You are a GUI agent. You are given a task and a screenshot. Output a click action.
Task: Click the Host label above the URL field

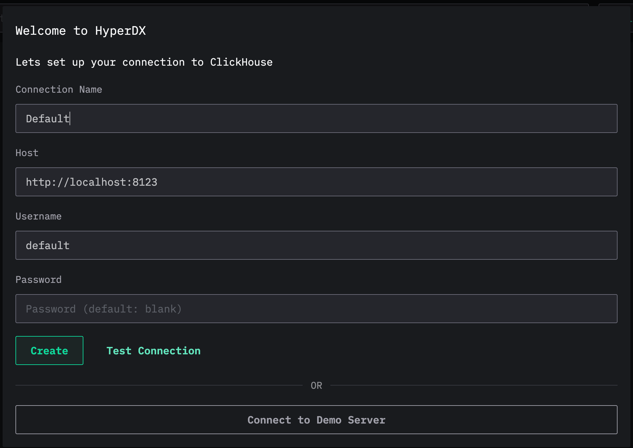pyautogui.click(x=27, y=153)
